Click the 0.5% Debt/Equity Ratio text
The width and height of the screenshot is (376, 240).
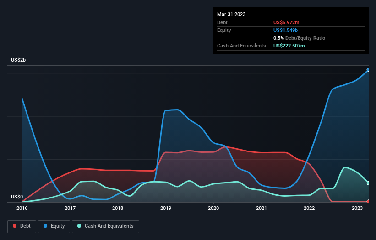pos(299,38)
